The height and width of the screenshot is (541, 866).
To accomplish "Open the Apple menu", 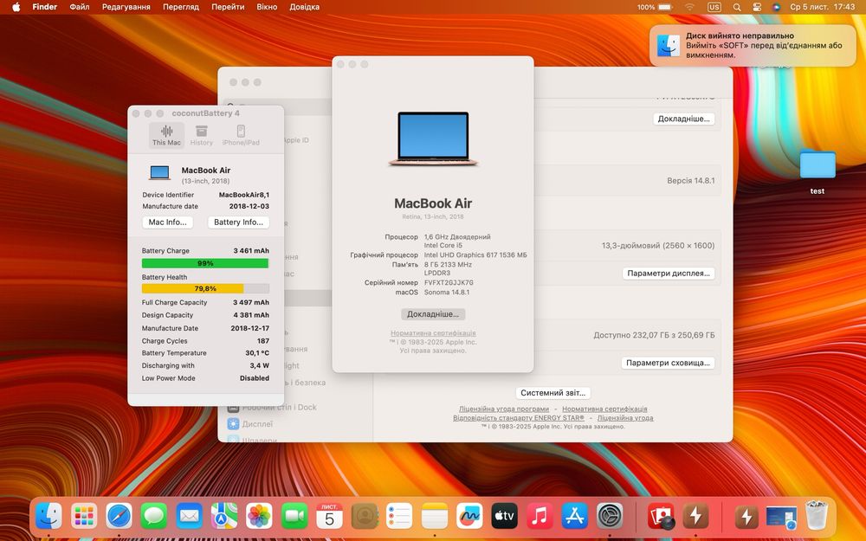I will [16, 7].
